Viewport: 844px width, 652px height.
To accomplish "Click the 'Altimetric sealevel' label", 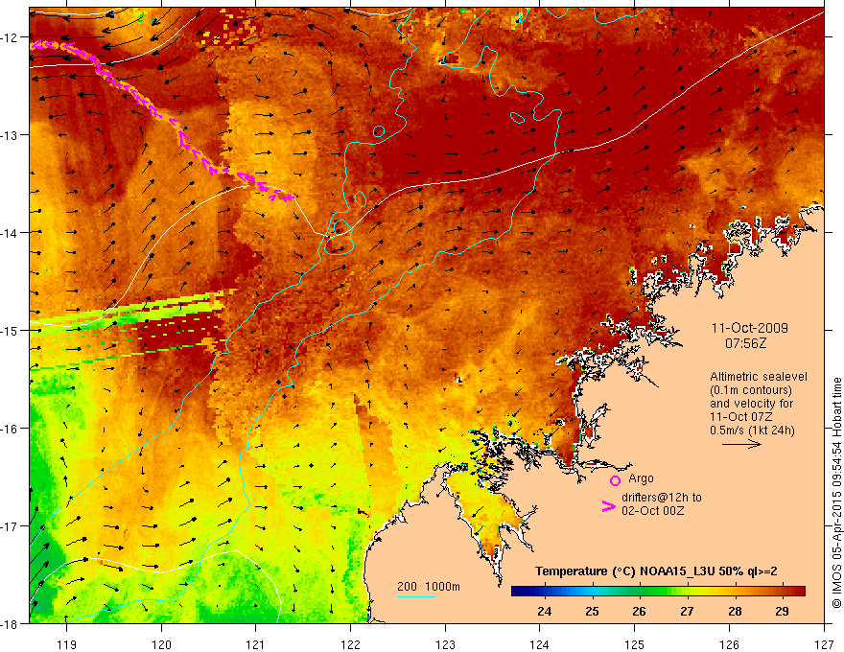I will [759, 377].
